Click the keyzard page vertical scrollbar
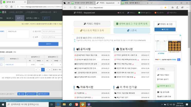Image resolution: width=191 pixels, height=107 pixels. [x=189, y=30]
